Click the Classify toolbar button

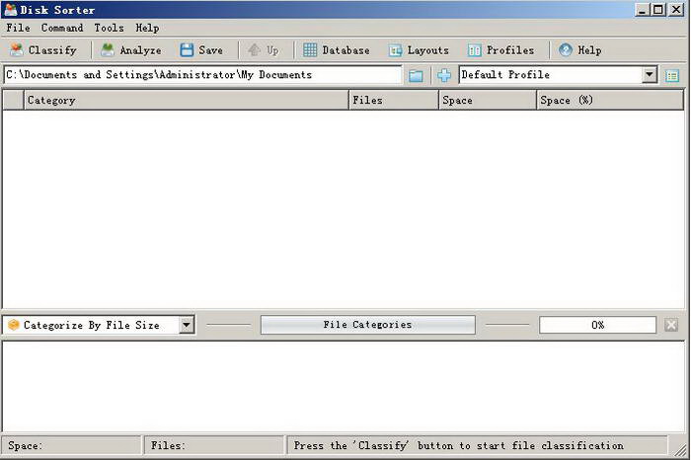[42, 50]
